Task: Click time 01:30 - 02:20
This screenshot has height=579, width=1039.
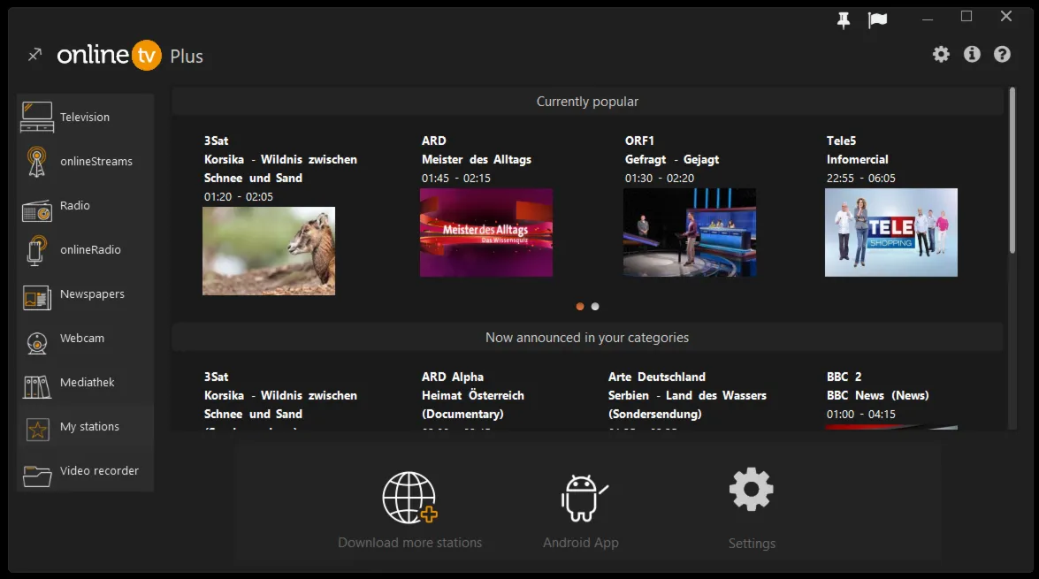Action: [x=660, y=179]
